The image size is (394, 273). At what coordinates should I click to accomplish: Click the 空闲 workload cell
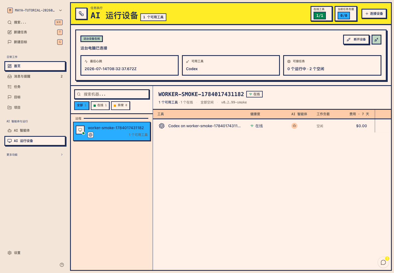320,126
